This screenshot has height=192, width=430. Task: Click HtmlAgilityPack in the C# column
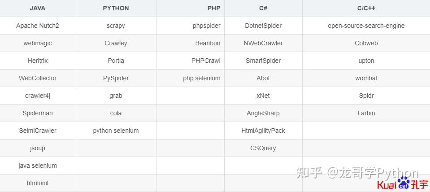click(263, 131)
